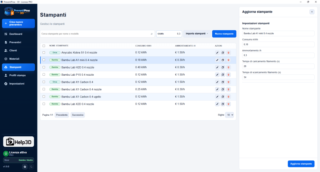Click Crea nuovo preventivo button
320x172 pixels.
tap(18, 23)
